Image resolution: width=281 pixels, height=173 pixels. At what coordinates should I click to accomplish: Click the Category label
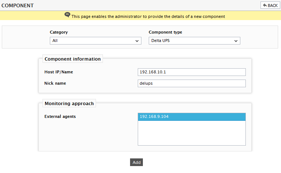[59, 32]
